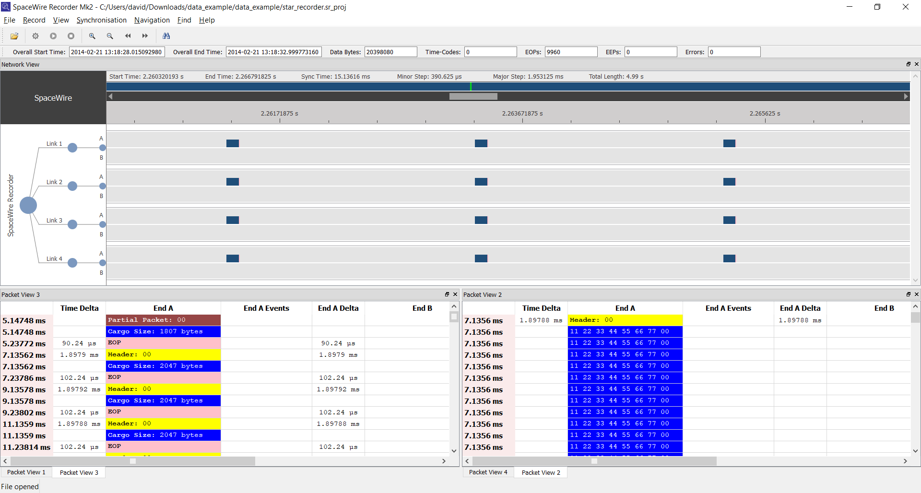Click the green sync marker on overview bar

click(x=471, y=86)
